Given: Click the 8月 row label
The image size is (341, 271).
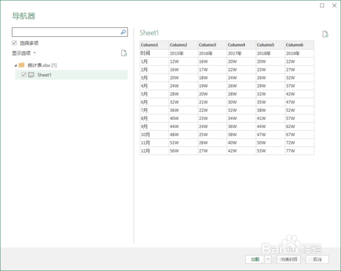Looking at the screenshot, I should 154,118.
